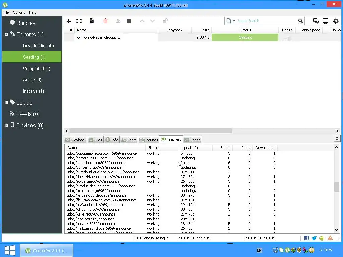This screenshot has height=257, width=343.
Task: Click the uTorrent tray icon in taskbar
Action: (287, 250)
